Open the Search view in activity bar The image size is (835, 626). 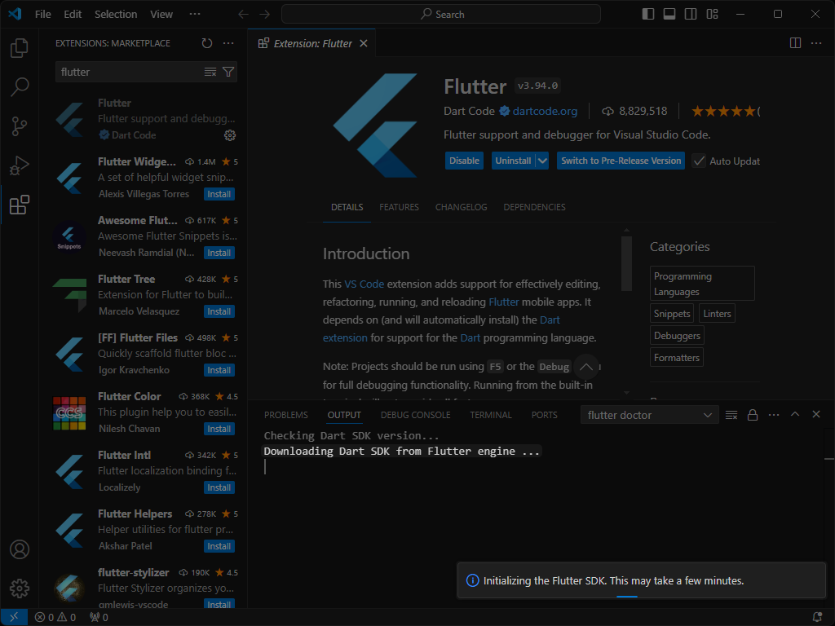20,86
